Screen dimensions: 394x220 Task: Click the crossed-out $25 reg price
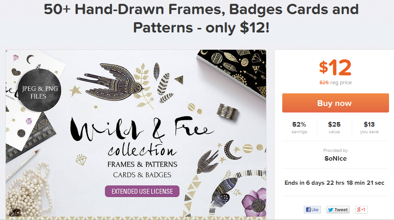(x=324, y=82)
